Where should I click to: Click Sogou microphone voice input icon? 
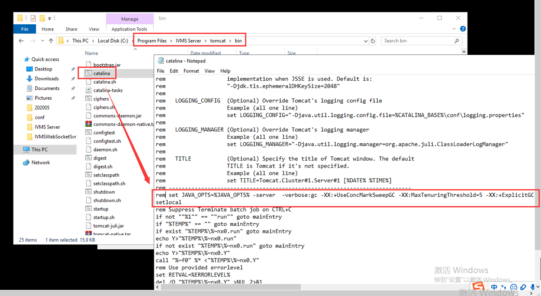(x=532, y=287)
